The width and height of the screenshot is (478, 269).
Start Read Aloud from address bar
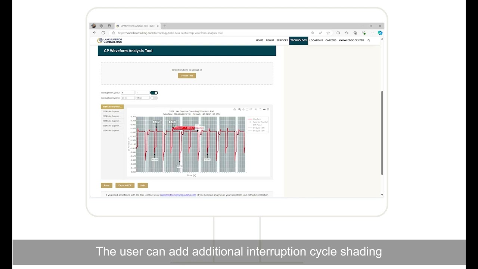coord(320,33)
